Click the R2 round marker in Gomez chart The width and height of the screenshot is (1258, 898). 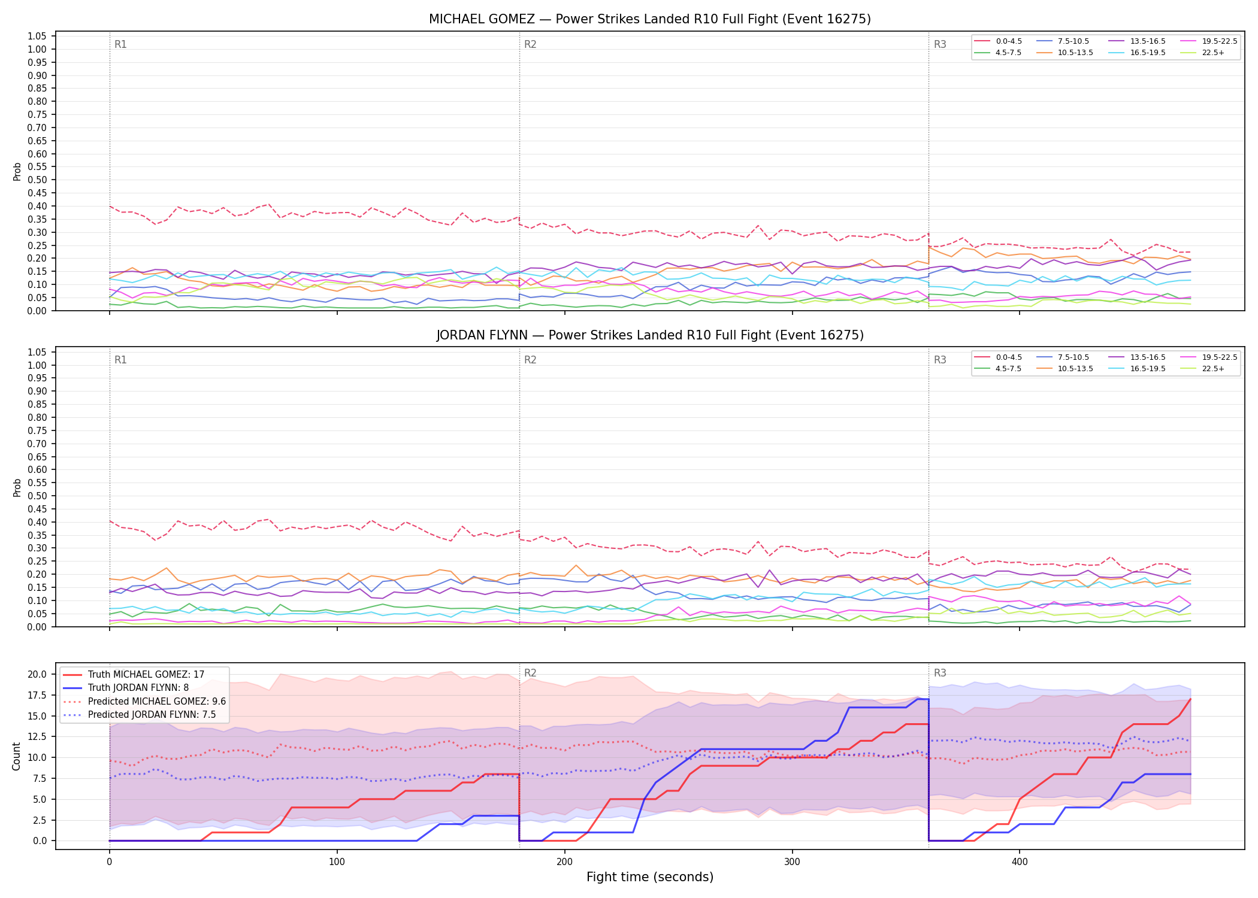530,44
